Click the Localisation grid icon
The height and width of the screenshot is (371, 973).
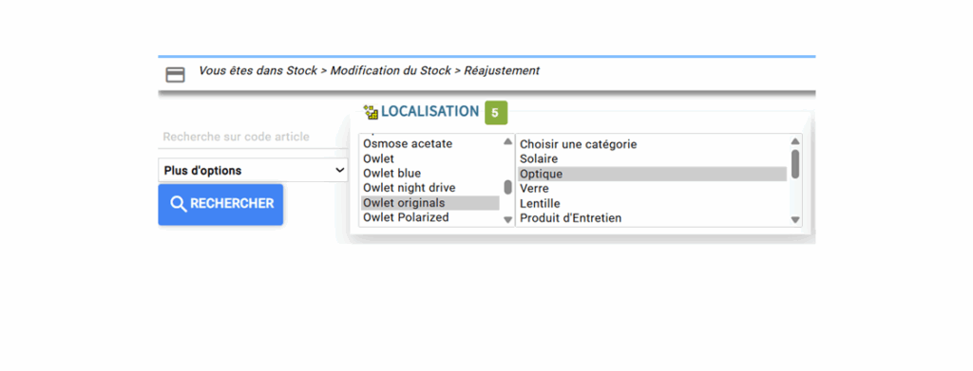pyautogui.click(x=372, y=112)
